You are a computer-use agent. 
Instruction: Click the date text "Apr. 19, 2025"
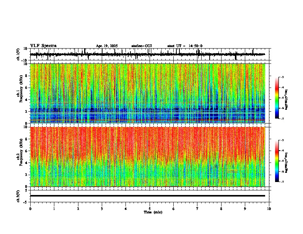coord(107,46)
